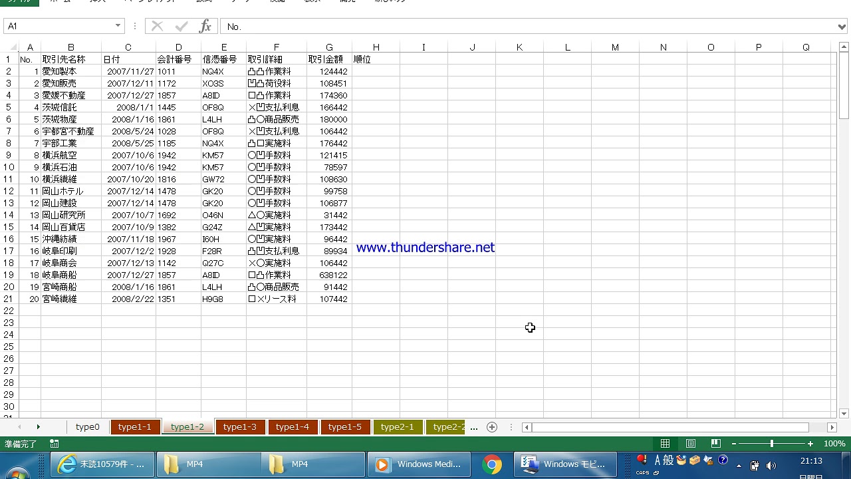The width and height of the screenshot is (851, 479).
Task: Open Google Chrome from the taskbar
Action: tap(492, 464)
